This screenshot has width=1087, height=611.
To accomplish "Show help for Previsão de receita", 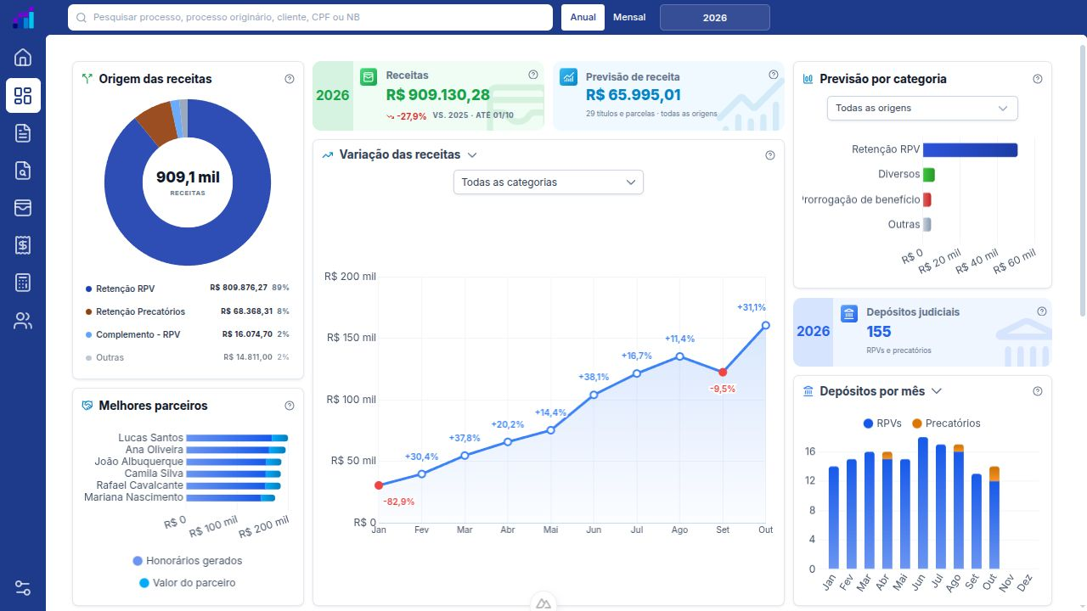I will (x=774, y=75).
